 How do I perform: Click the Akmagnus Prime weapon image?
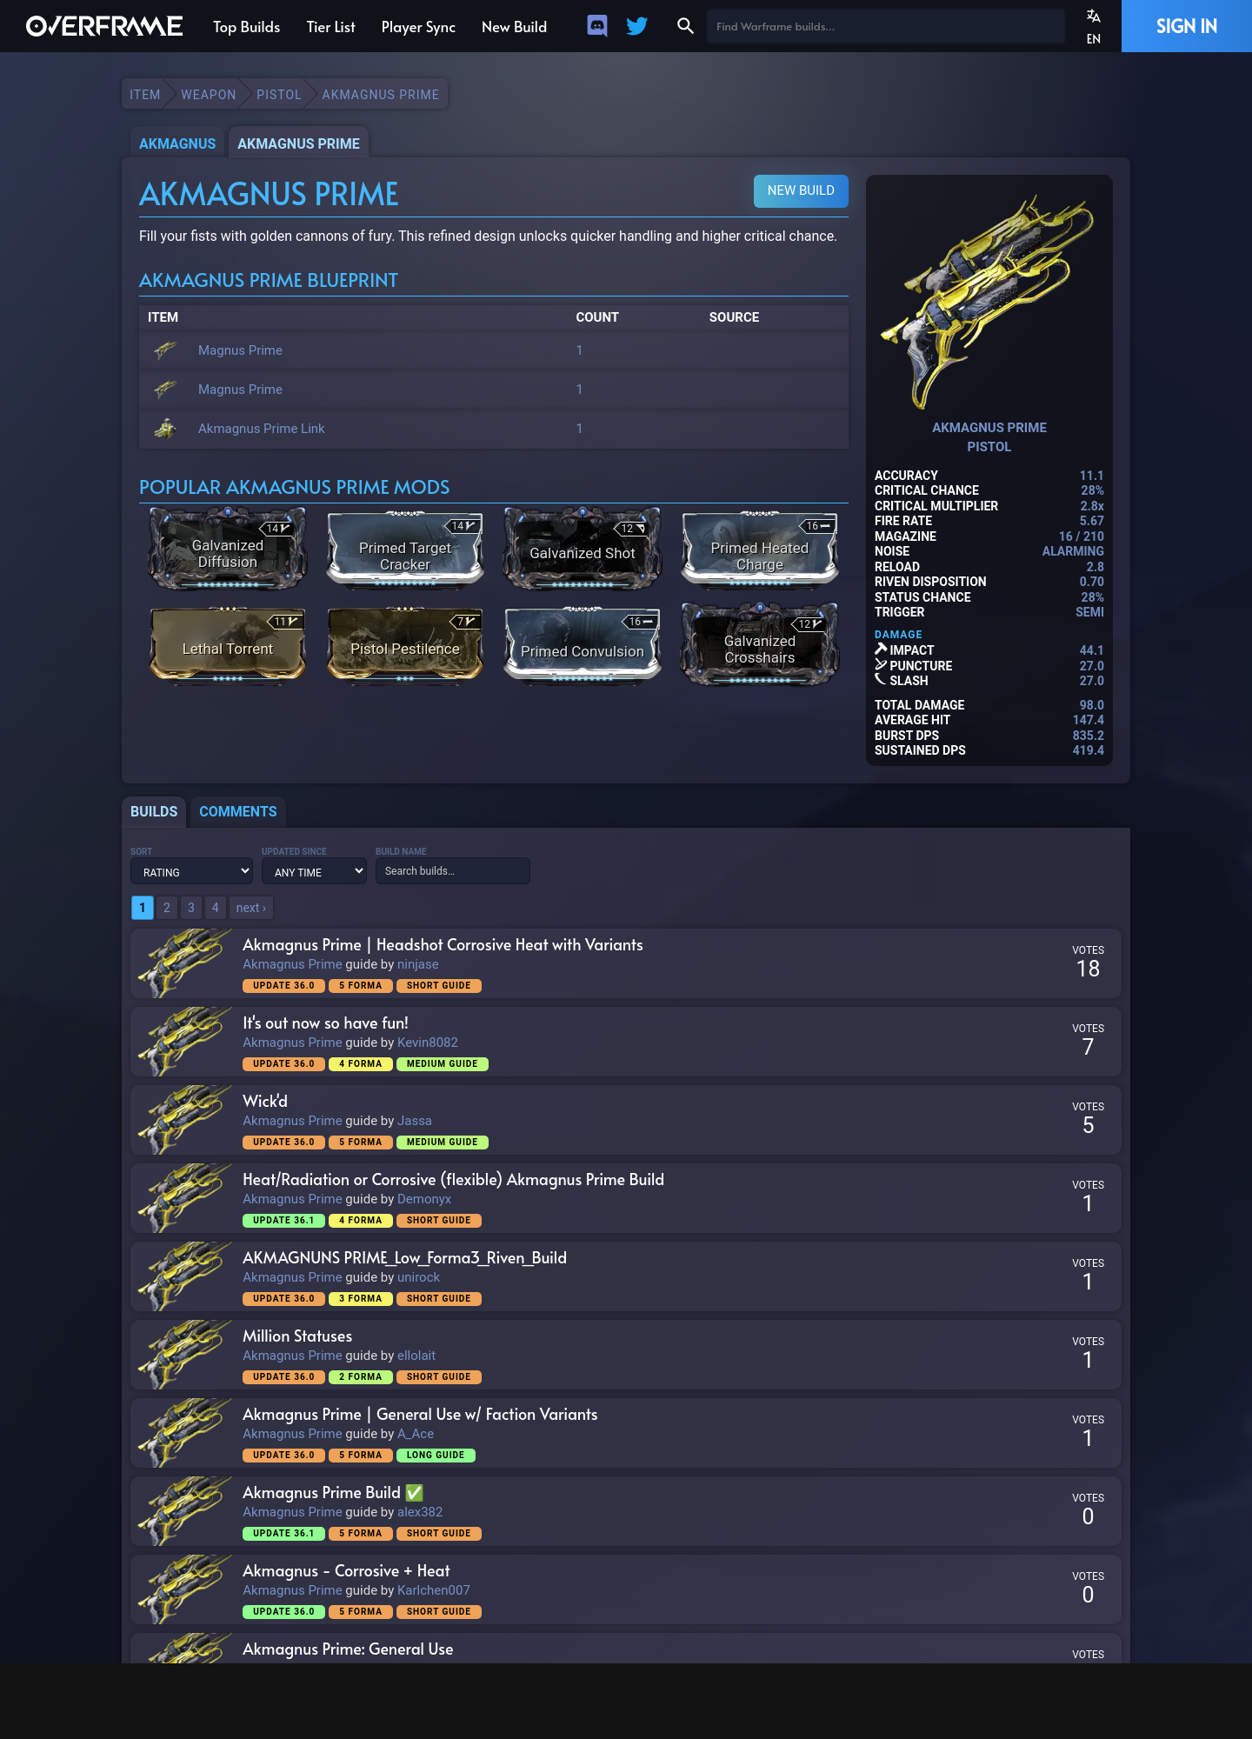[989, 301]
